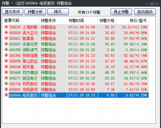
Task: Click alert icon beside 603297 永新光学
Action: [x=6, y=44]
